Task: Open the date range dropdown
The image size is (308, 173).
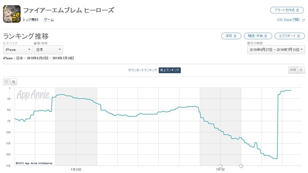Action: pyautogui.click(x=276, y=50)
